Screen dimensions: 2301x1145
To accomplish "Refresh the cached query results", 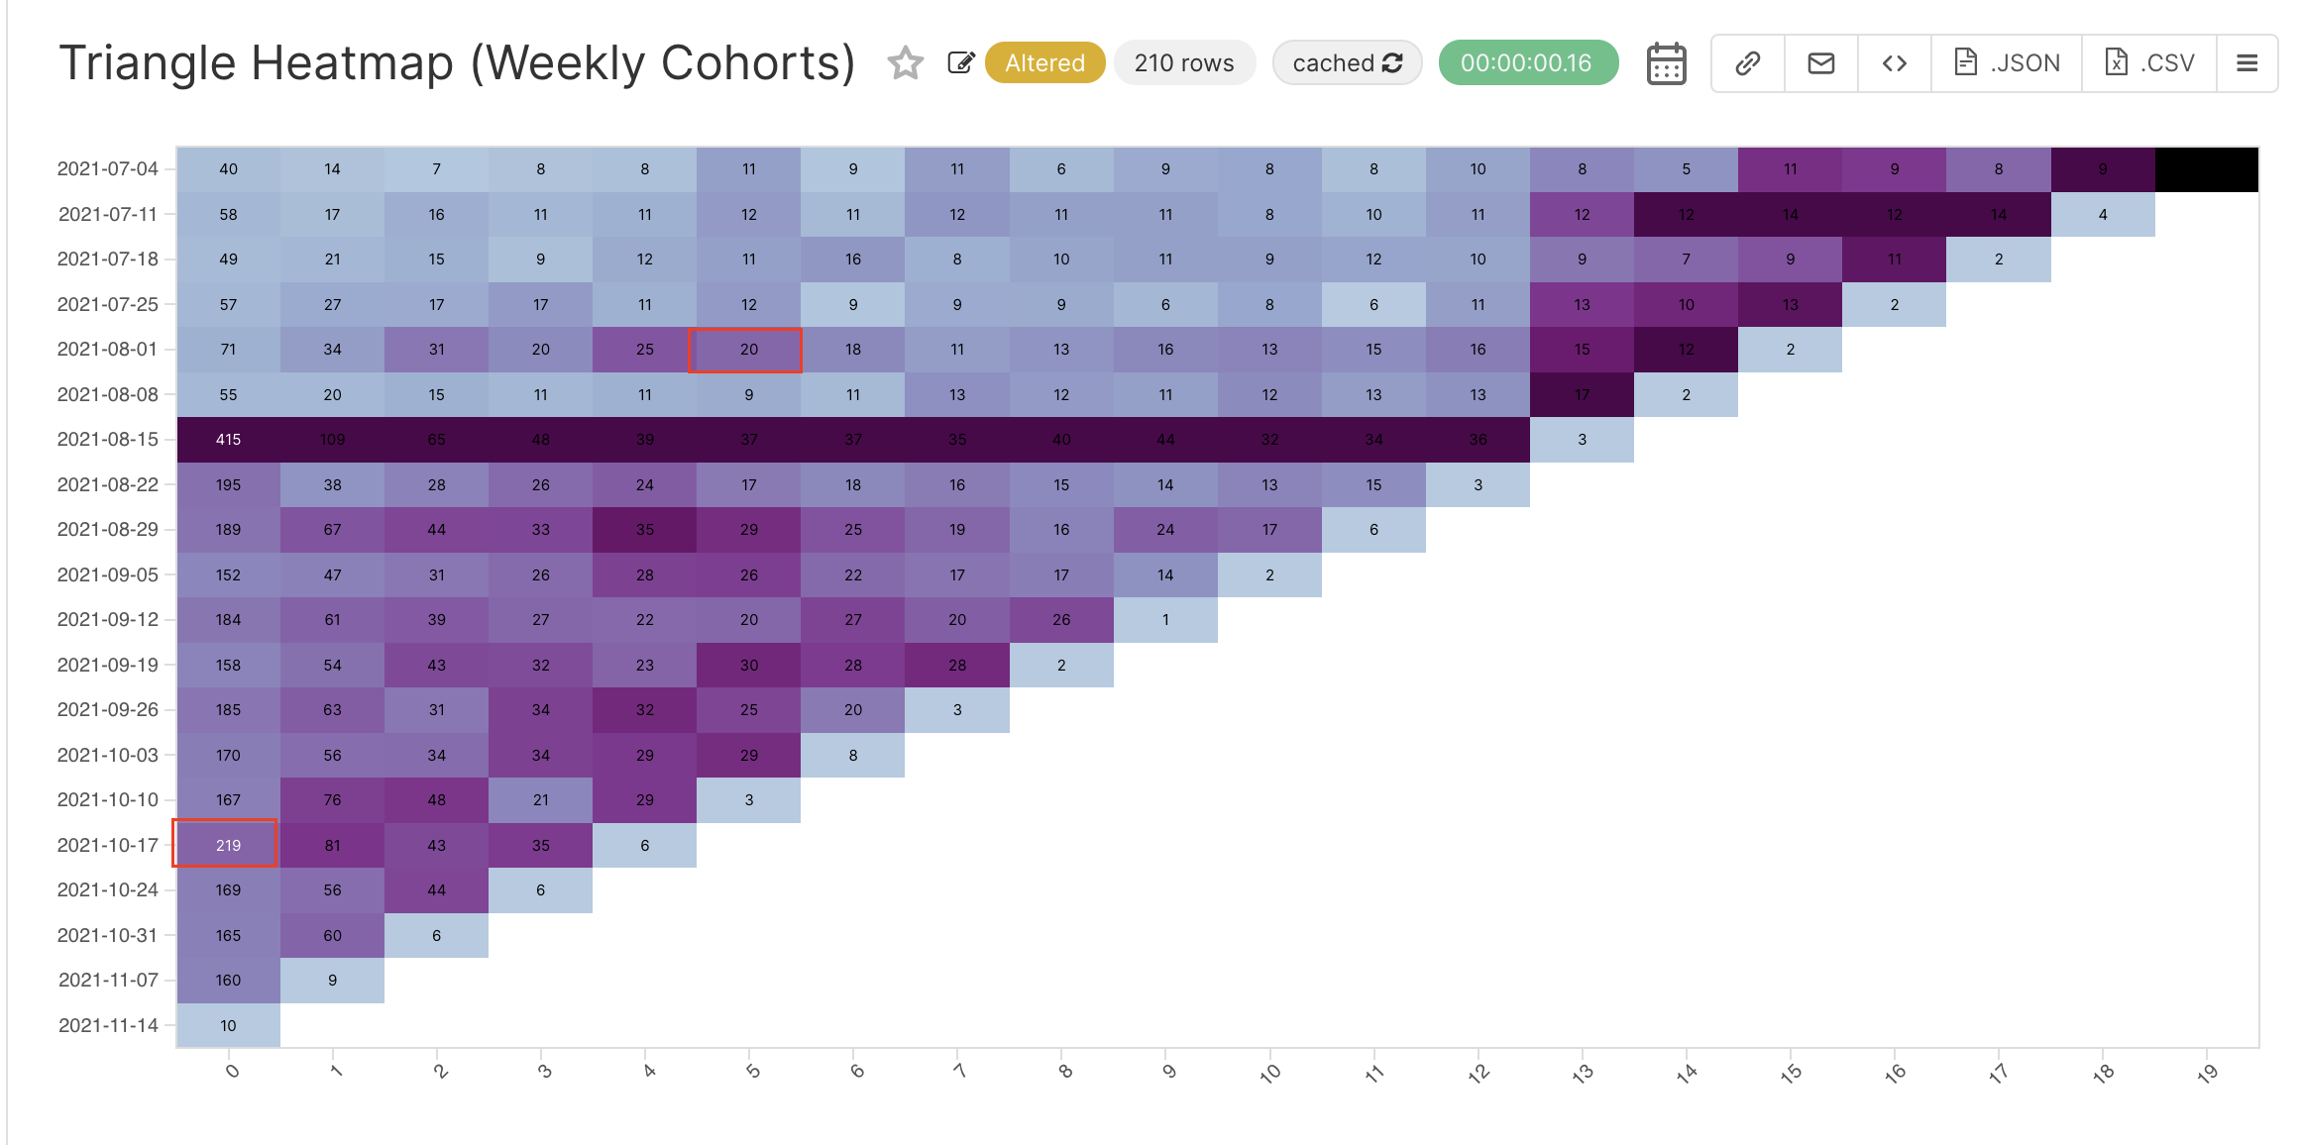I will pyautogui.click(x=1393, y=62).
